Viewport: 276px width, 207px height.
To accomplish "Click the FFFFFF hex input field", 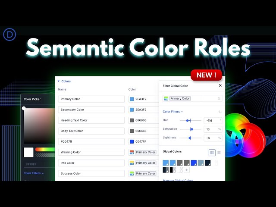I will click(x=39, y=164).
